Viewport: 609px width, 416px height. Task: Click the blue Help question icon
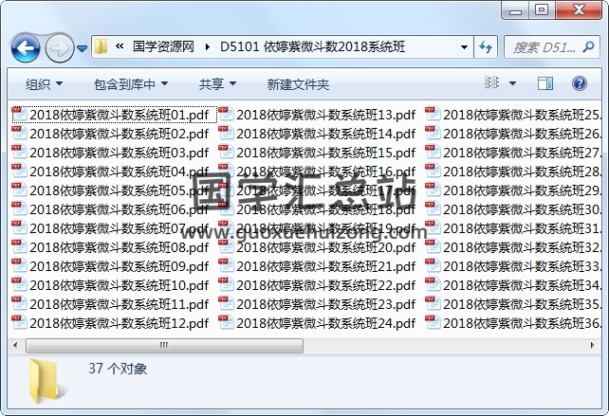click(x=579, y=83)
